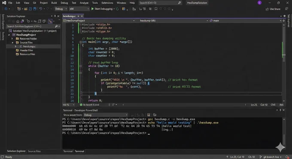Click the bookmark icon in the toolbar
292x159 pixels.
pyautogui.click(x=156, y=9)
